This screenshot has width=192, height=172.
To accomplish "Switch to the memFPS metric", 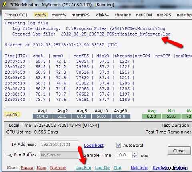I will click(80, 15).
